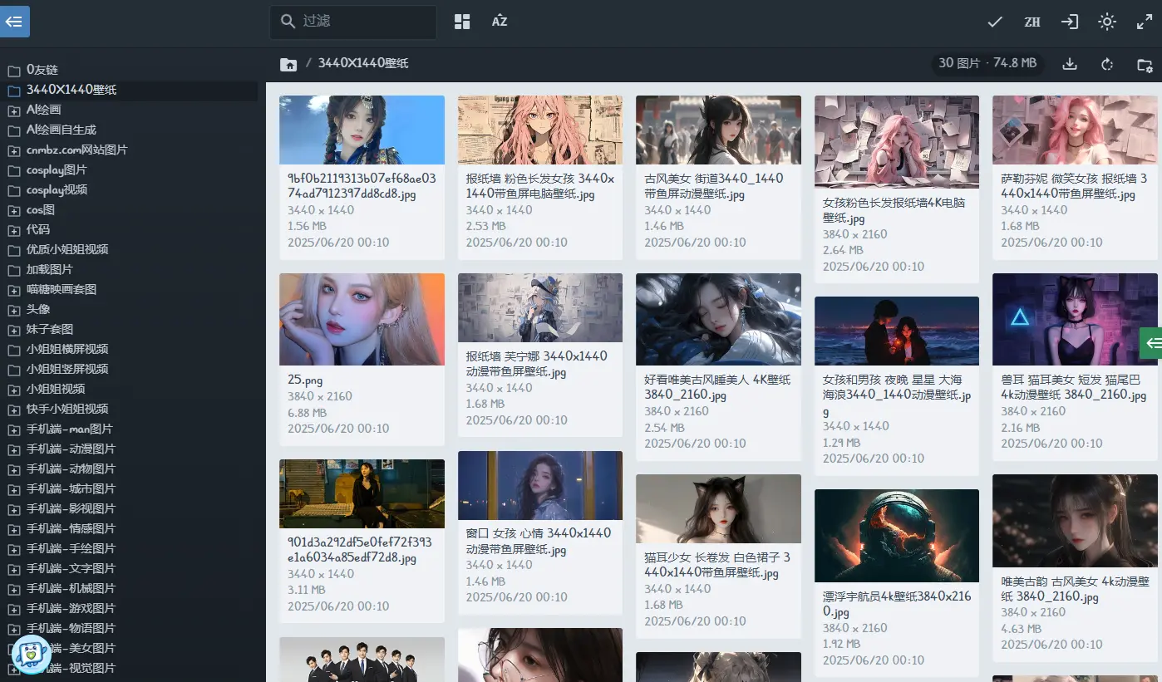Open the 0友链 folder in sidebar
1162x682 pixels.
tap(42, 70)
